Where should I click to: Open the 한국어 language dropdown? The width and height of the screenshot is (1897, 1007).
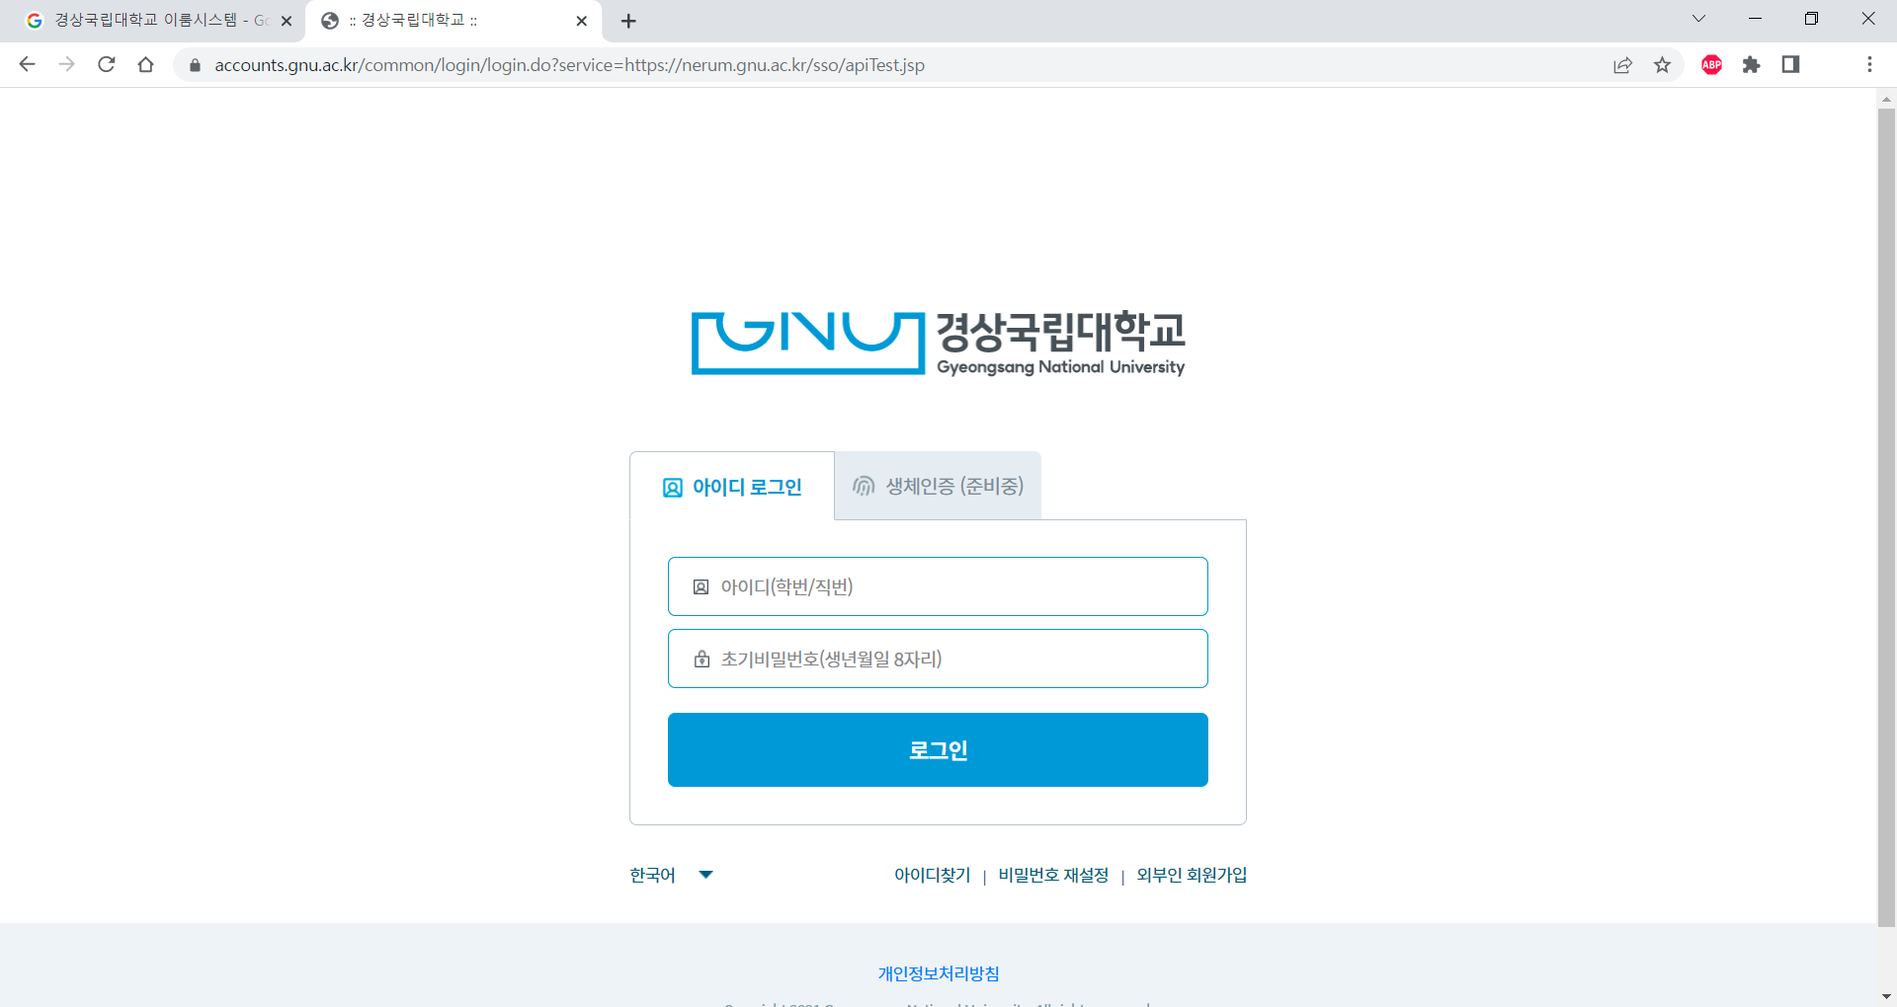click(672, 875)
